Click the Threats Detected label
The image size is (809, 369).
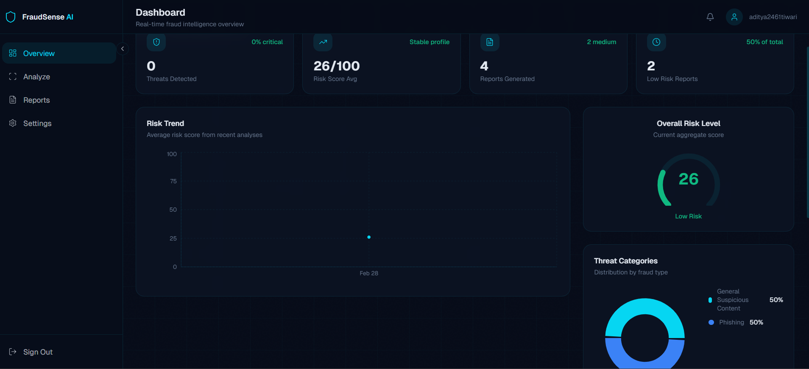[x=172, y=79]
